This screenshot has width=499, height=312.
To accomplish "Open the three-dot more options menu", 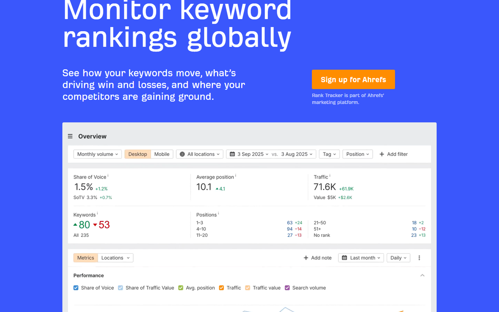I will (x=419, y=258).
